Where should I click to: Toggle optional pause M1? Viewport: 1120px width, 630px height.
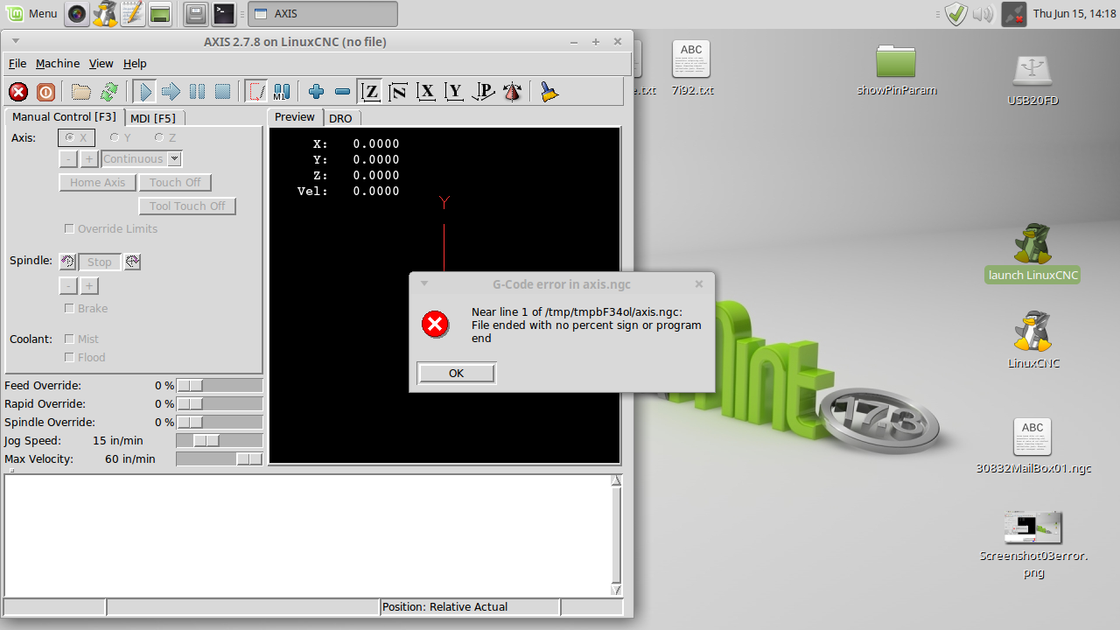(282, 91)
